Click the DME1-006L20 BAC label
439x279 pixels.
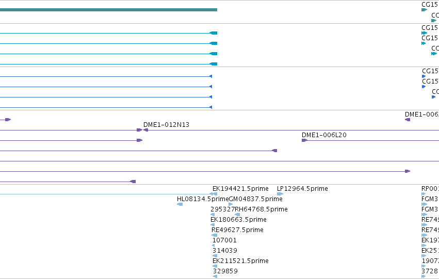(324, 135)
